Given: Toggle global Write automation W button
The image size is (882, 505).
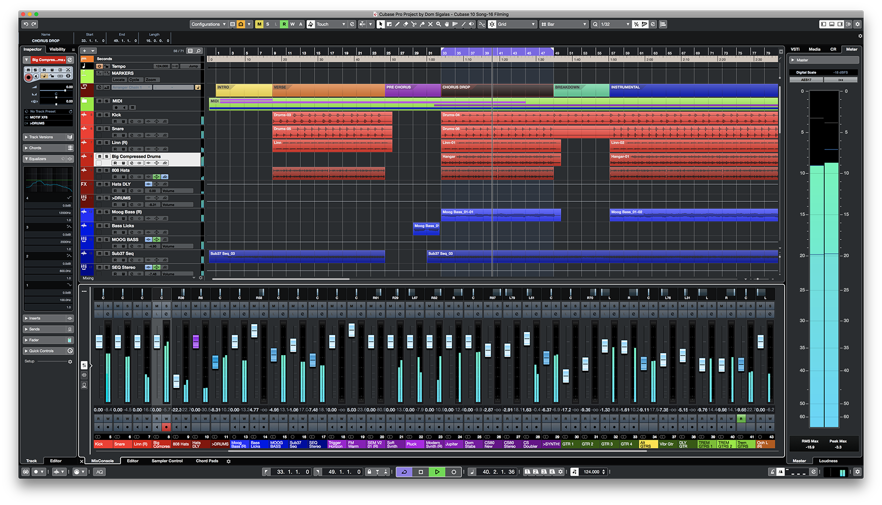Looking at the screenshot, I should coord(293,24).
